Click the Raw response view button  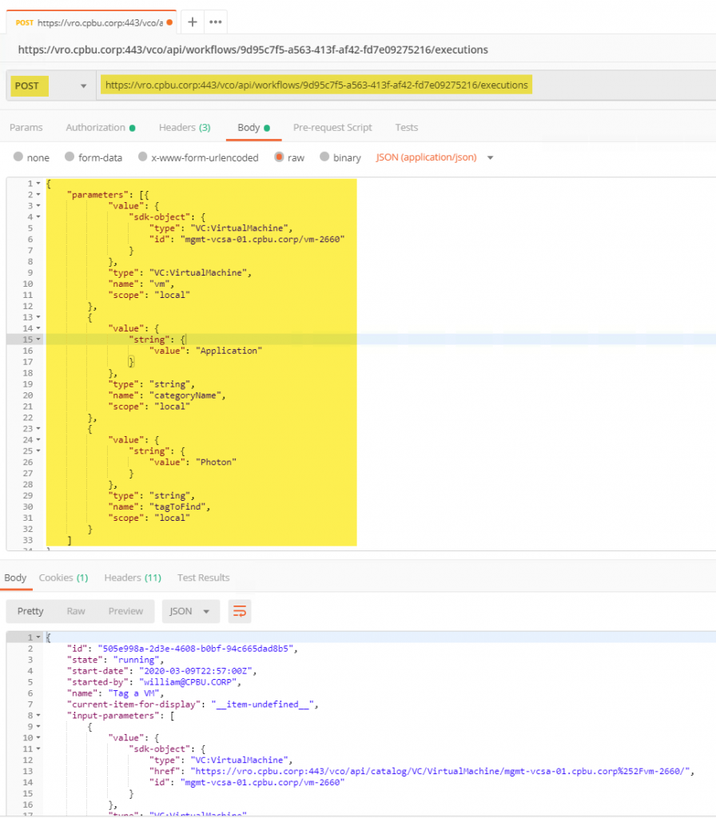point(76,611)
